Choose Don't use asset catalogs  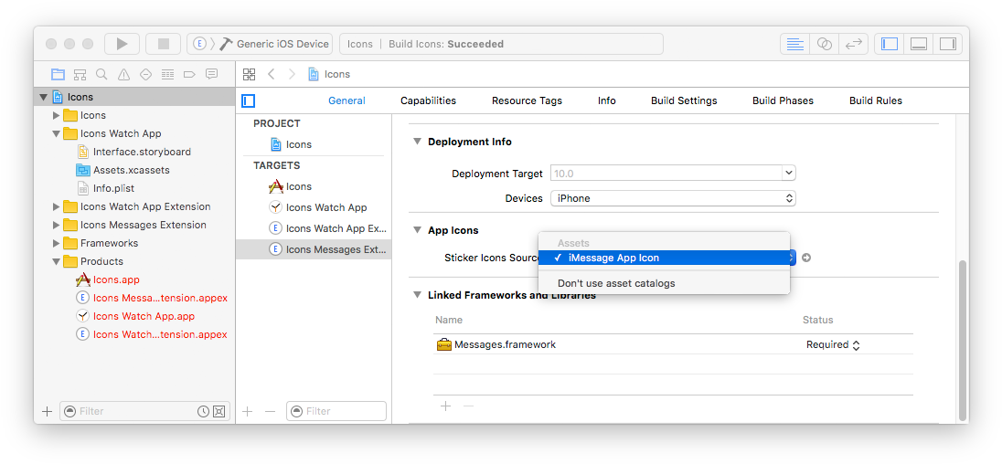[x=664, y=283]
